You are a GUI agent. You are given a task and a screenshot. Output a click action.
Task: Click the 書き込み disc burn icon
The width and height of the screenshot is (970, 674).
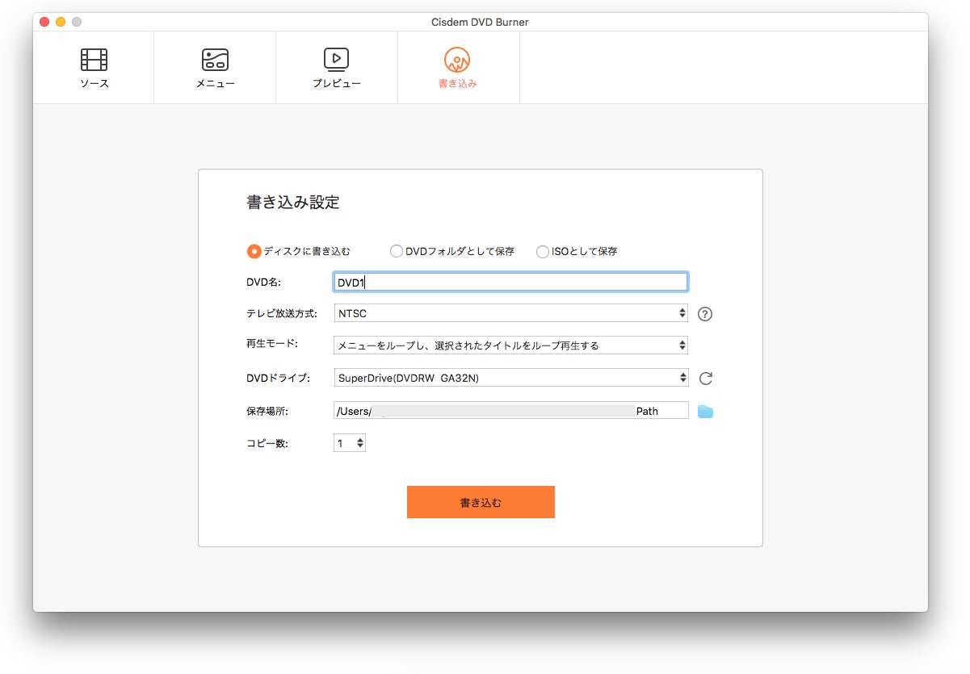(x=457, y=59)
